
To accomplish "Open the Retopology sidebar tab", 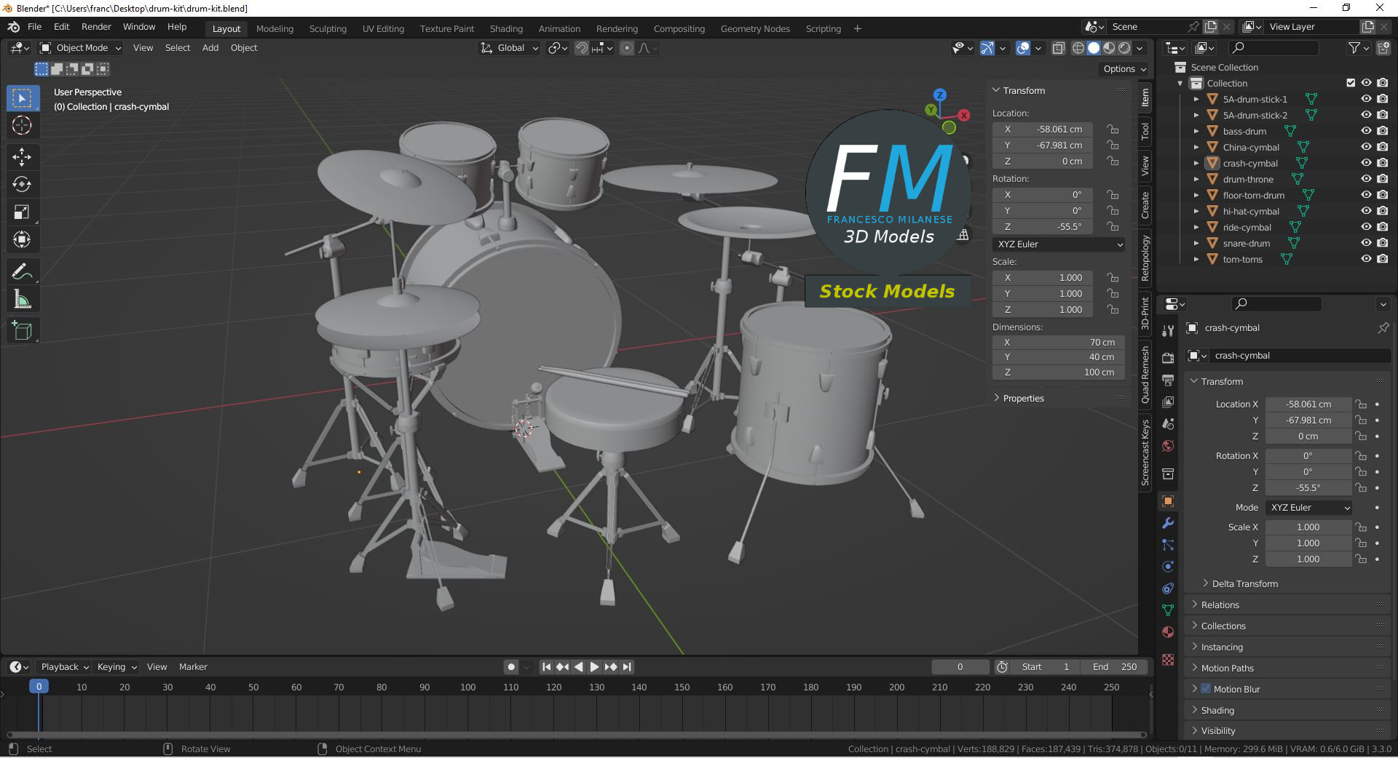I will tap(1145, 258).
